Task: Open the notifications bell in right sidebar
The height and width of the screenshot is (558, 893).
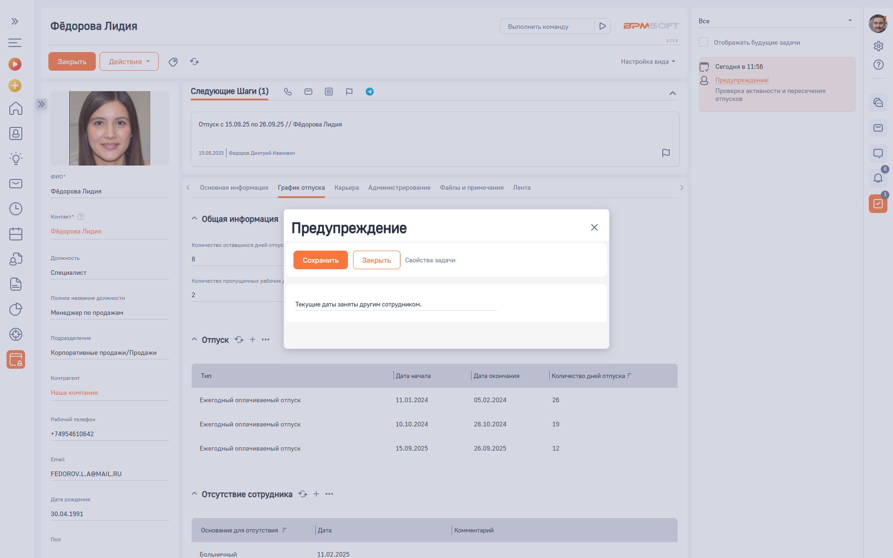Action: 878,178
